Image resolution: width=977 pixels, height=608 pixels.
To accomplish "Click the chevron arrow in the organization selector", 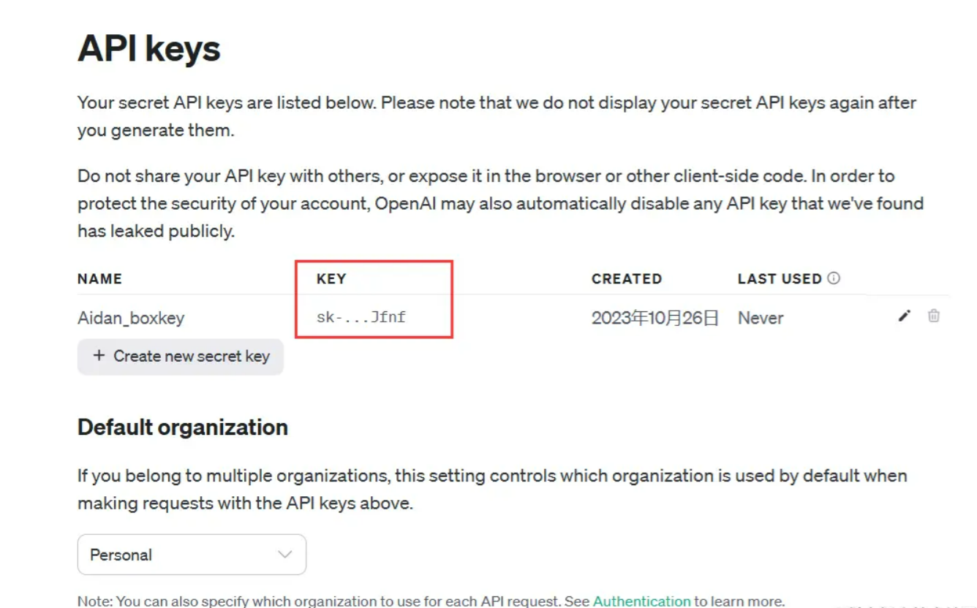I will point(284,555).
